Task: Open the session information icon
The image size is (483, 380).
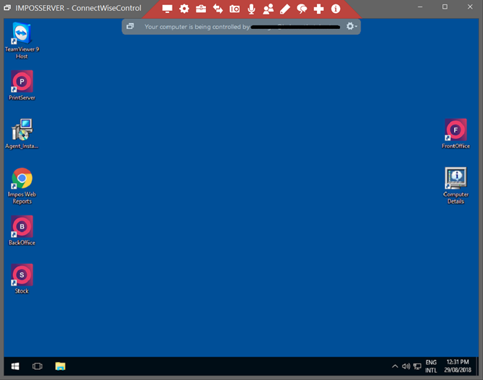Action: coord(336,9)
